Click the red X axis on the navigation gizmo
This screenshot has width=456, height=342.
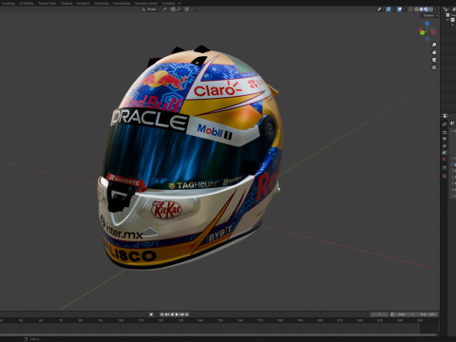point(420,29)
